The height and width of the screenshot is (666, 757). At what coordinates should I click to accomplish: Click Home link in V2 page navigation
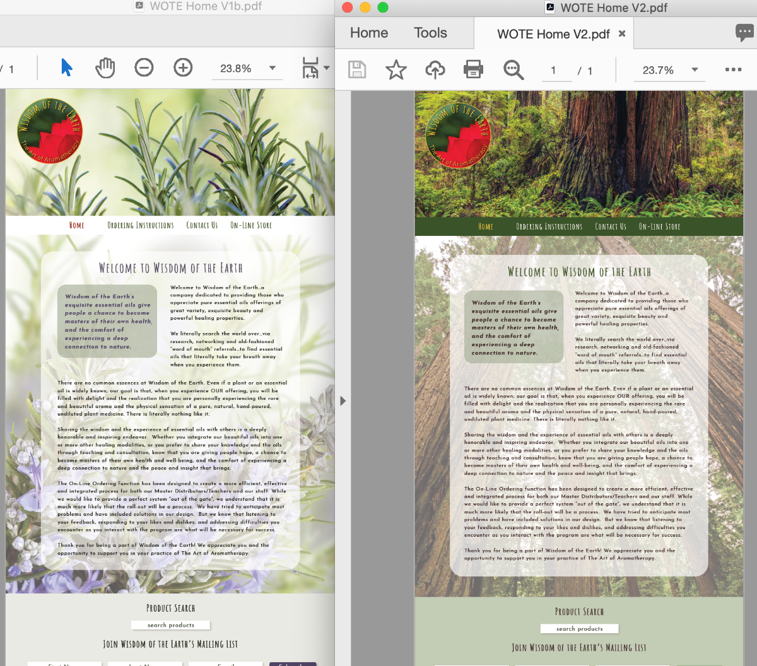[x=486, y=226]
